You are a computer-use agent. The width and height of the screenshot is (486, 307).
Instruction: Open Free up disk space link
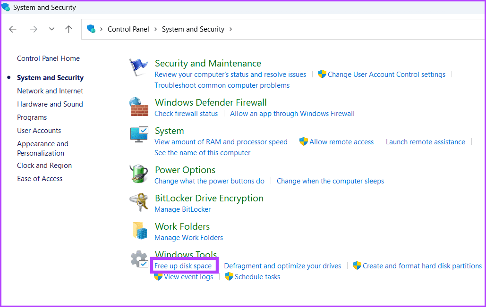point(183,266)
